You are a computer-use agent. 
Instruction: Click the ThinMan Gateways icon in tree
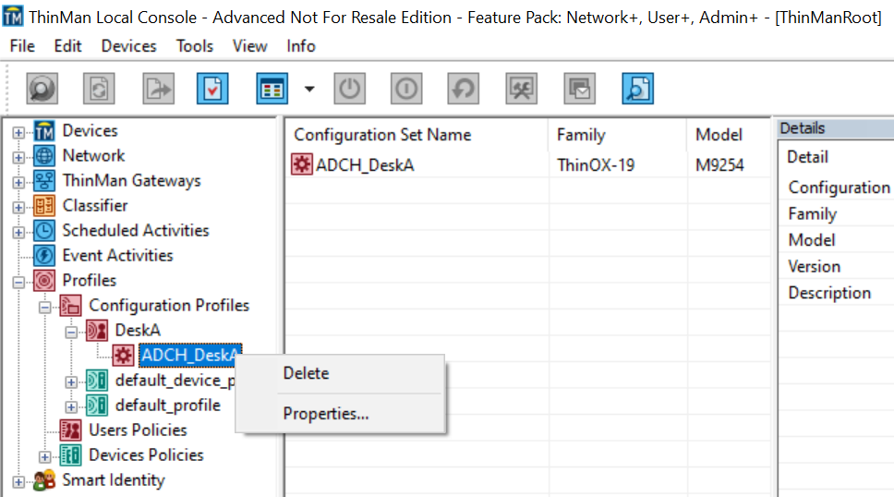(x=44, y=181)
